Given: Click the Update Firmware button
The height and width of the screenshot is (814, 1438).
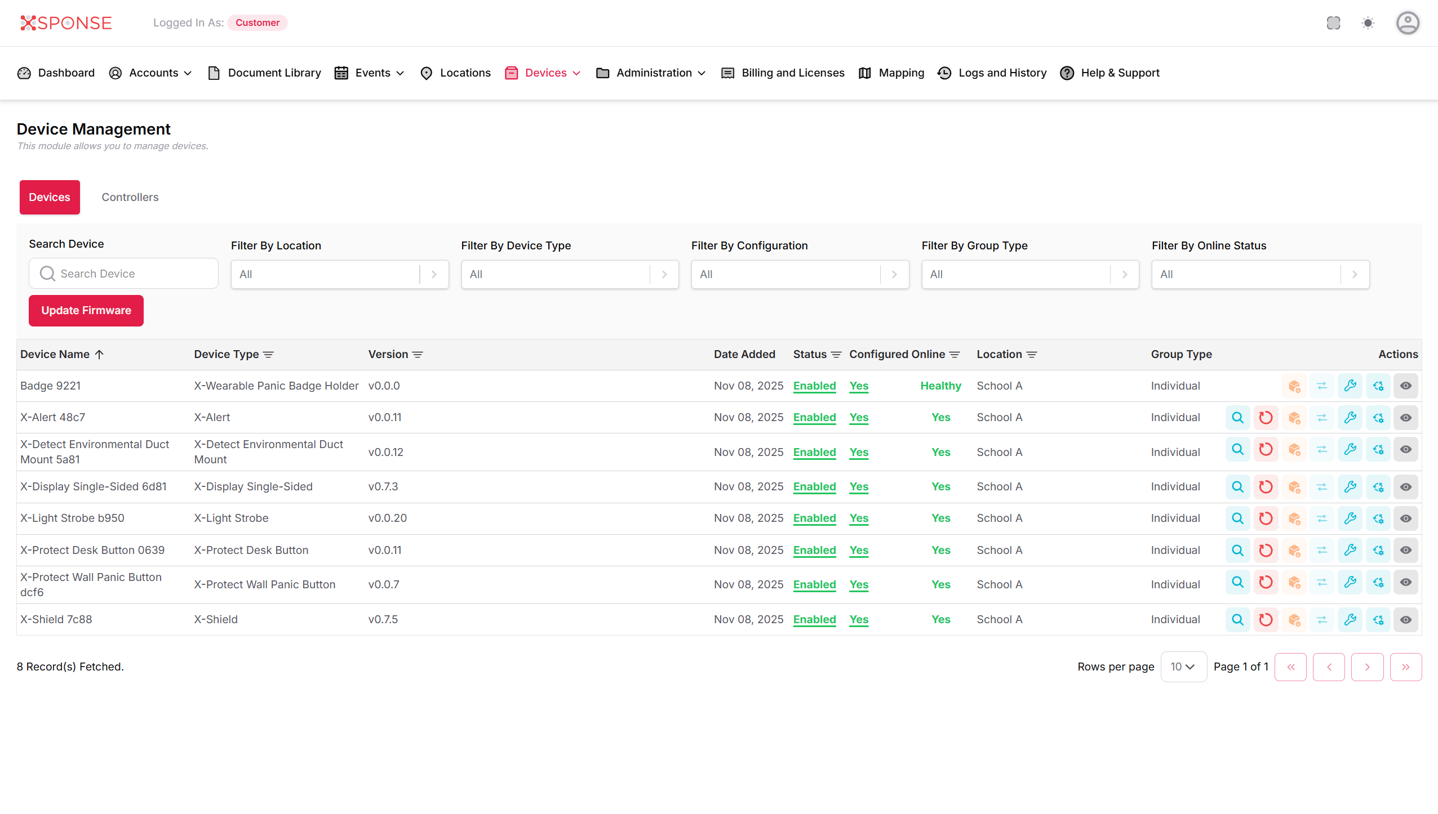Looking at the screenshot, I should (86, 310).
